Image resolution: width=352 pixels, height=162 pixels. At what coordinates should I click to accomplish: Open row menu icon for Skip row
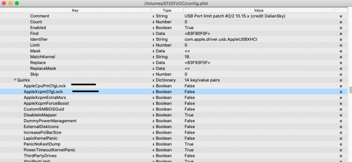(341, 74)
